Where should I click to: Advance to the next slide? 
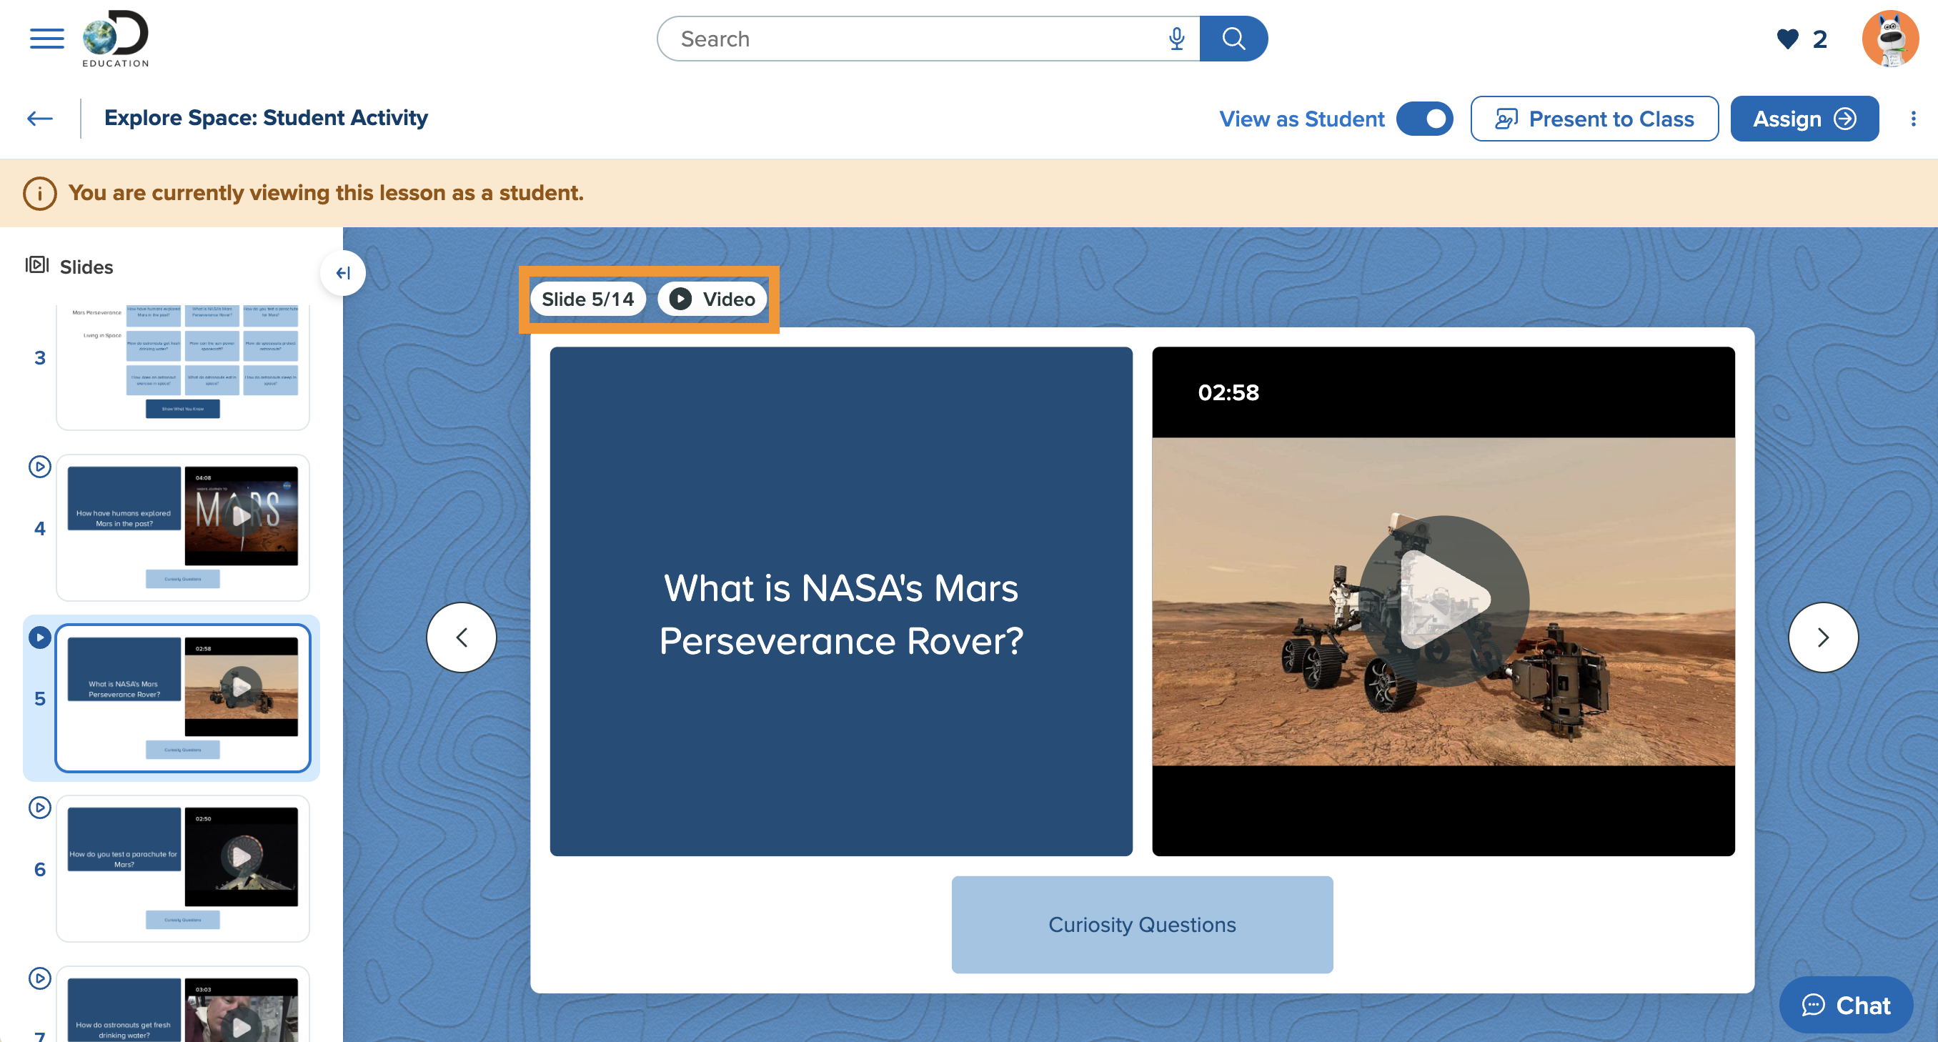point(1823,637)
